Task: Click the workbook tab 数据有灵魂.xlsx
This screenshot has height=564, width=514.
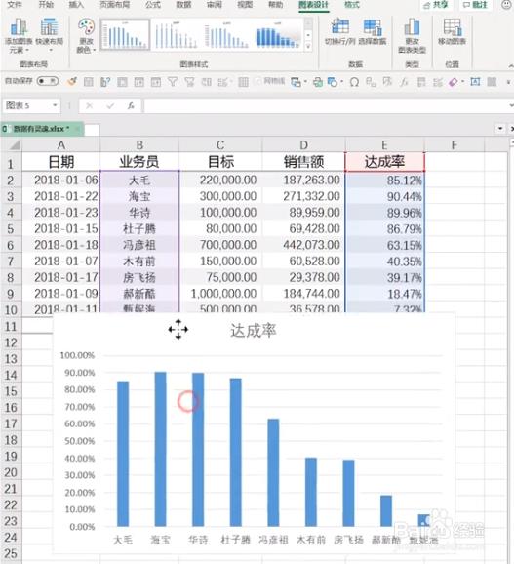Action: [42, 129]
